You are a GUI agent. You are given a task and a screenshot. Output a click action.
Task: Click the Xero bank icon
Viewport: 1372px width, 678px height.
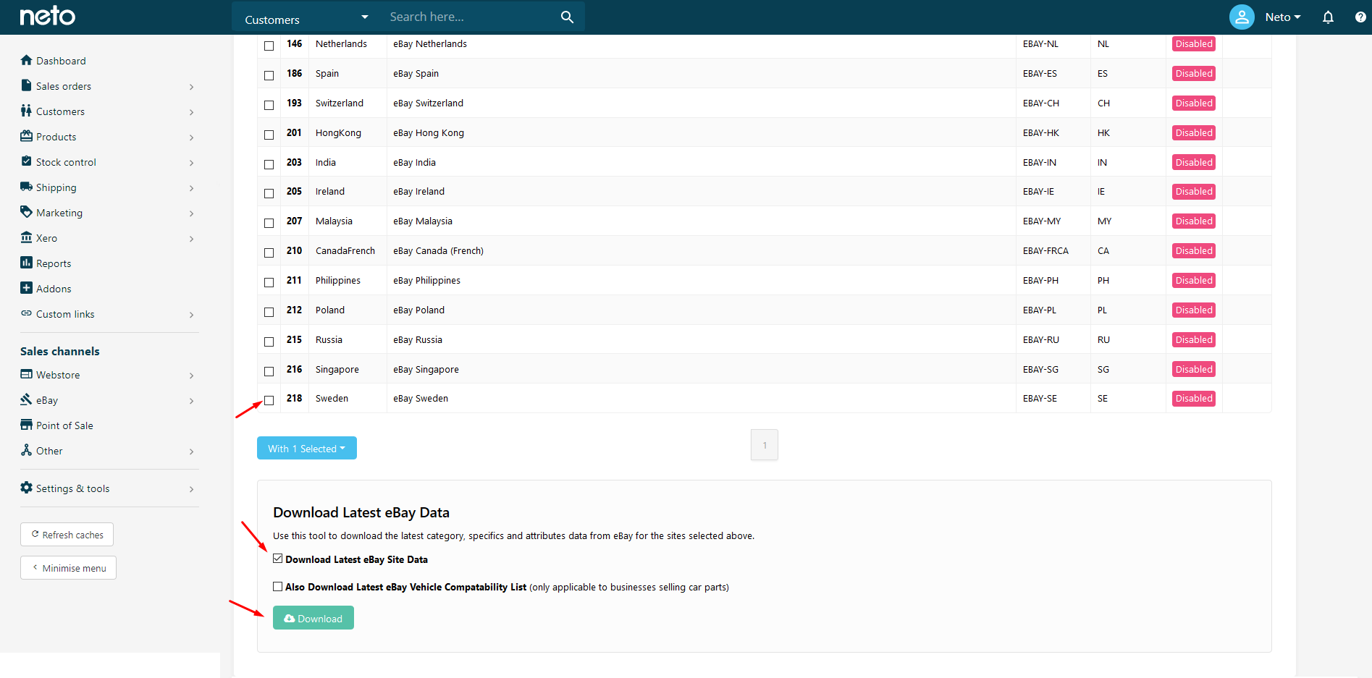[x=26, y=237]
